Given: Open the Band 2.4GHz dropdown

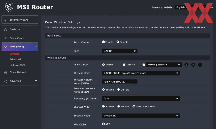Looking at the screenshot, I should [119, 51].
